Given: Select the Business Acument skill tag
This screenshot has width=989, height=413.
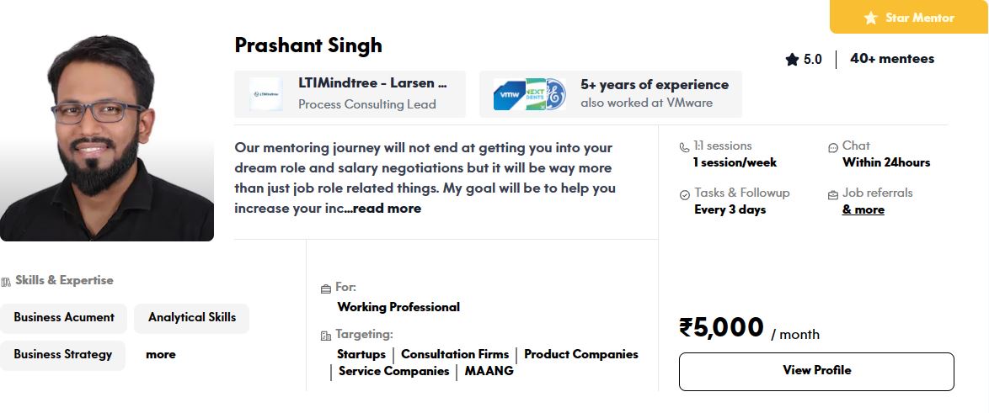Looking at the screenshot, I should [64, 318].
